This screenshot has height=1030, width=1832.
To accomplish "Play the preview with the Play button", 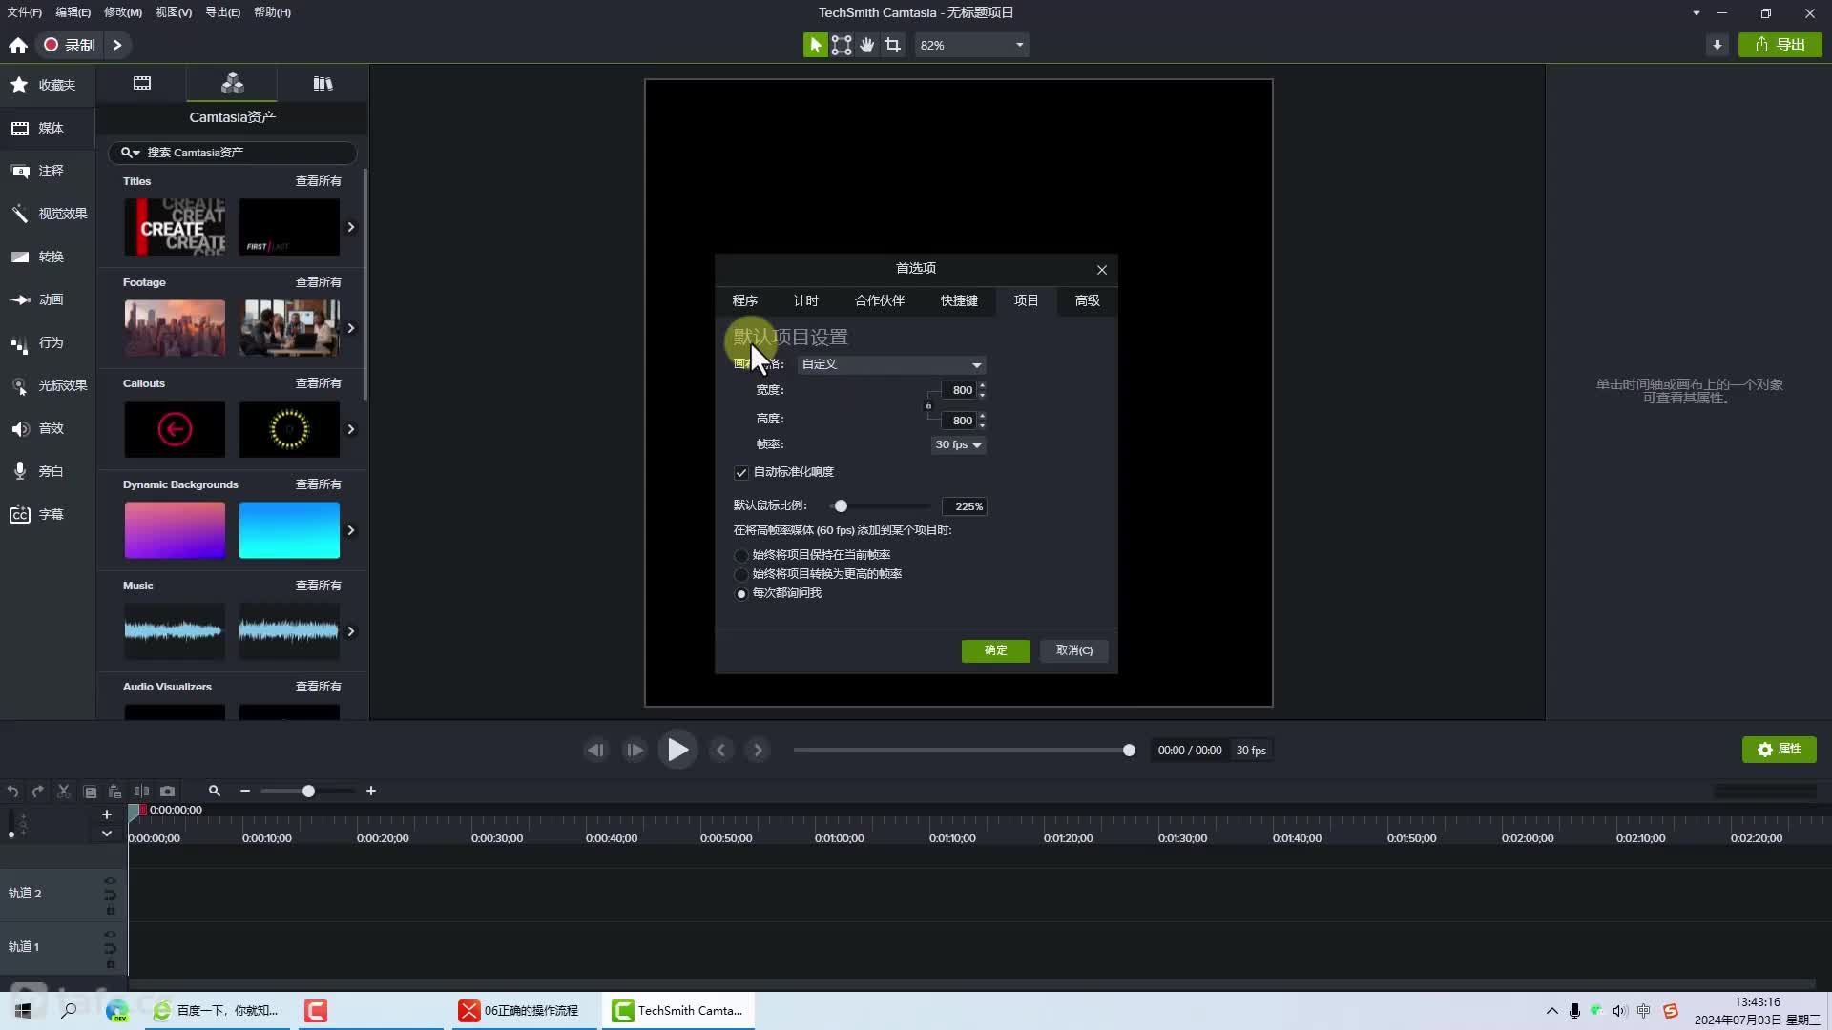I will point(677,750).
